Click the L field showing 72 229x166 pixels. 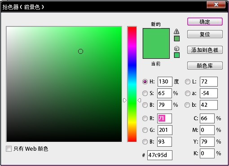click(209, 82)
